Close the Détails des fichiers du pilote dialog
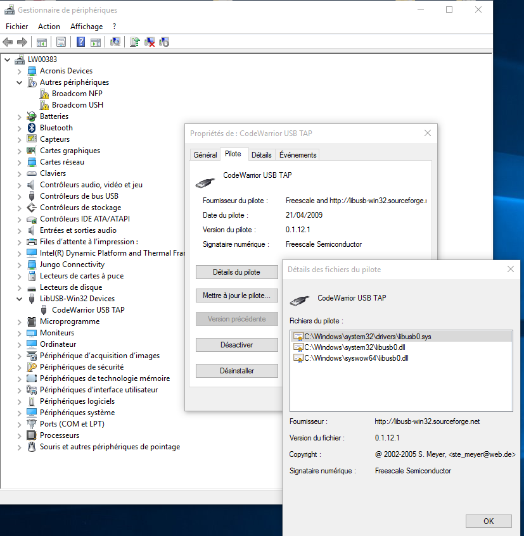 (511, 270)
